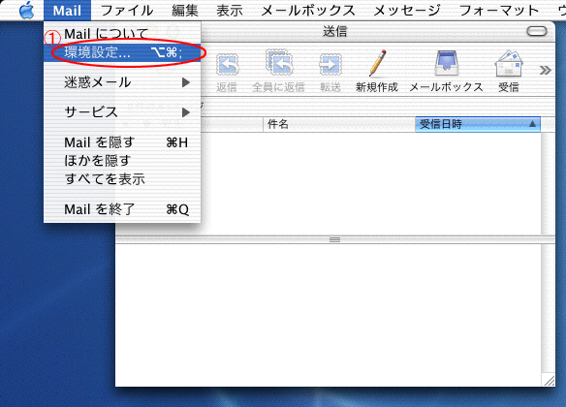Select Mail を隠す menu entry
Screen dimensions: 566x407
tap(122, 142)
